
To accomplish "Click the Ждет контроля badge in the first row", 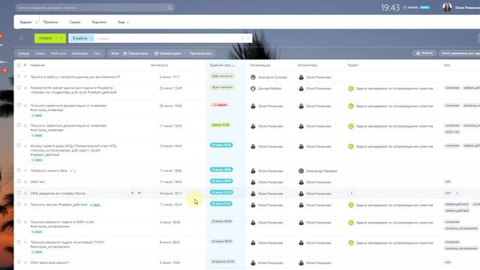I will click(x=222, y=76).
